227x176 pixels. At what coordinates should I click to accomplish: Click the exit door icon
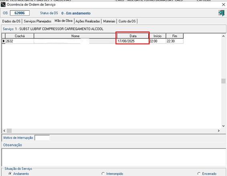(221, 13)
